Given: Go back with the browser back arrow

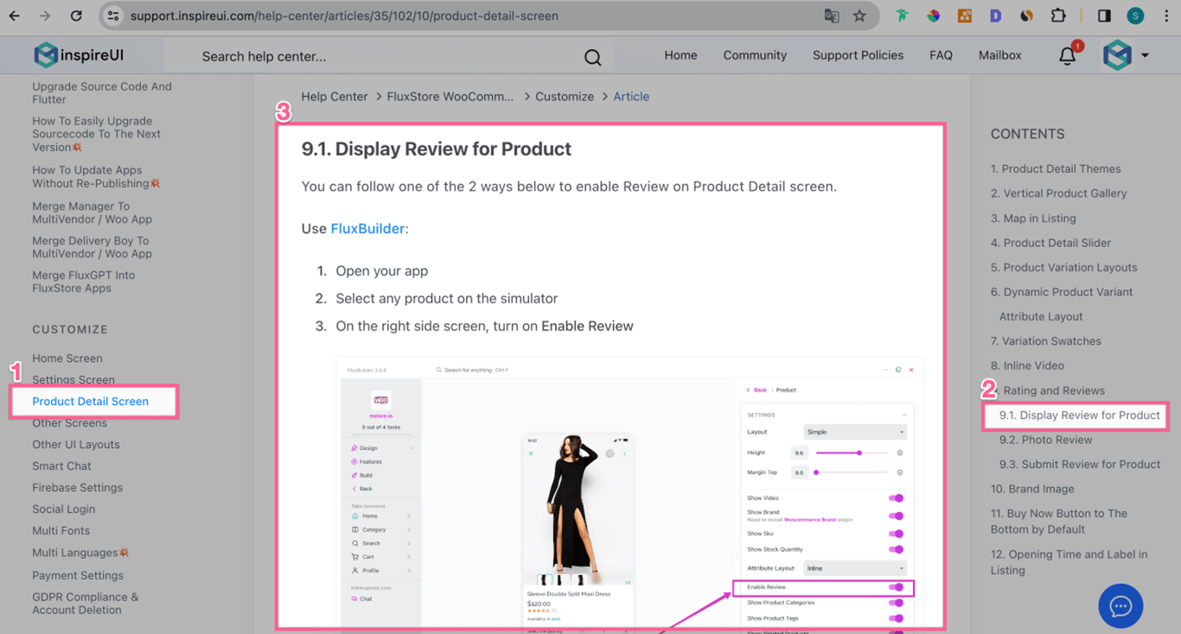Looking at the screenshot, I should 15,16.
